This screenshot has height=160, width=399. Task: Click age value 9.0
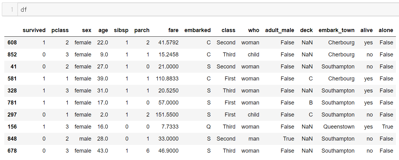pyautogui.click(x=104, y=55)
